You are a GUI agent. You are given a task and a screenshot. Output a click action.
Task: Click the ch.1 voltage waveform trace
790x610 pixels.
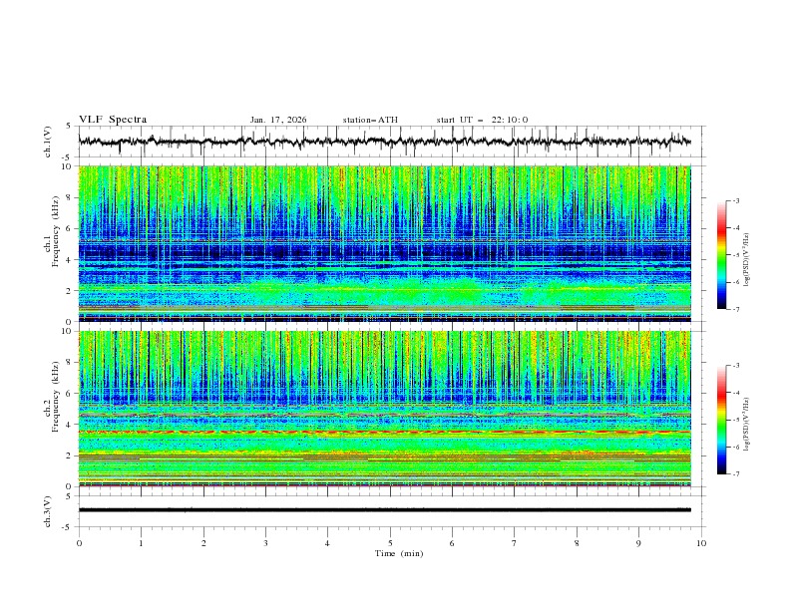(384, 142)
